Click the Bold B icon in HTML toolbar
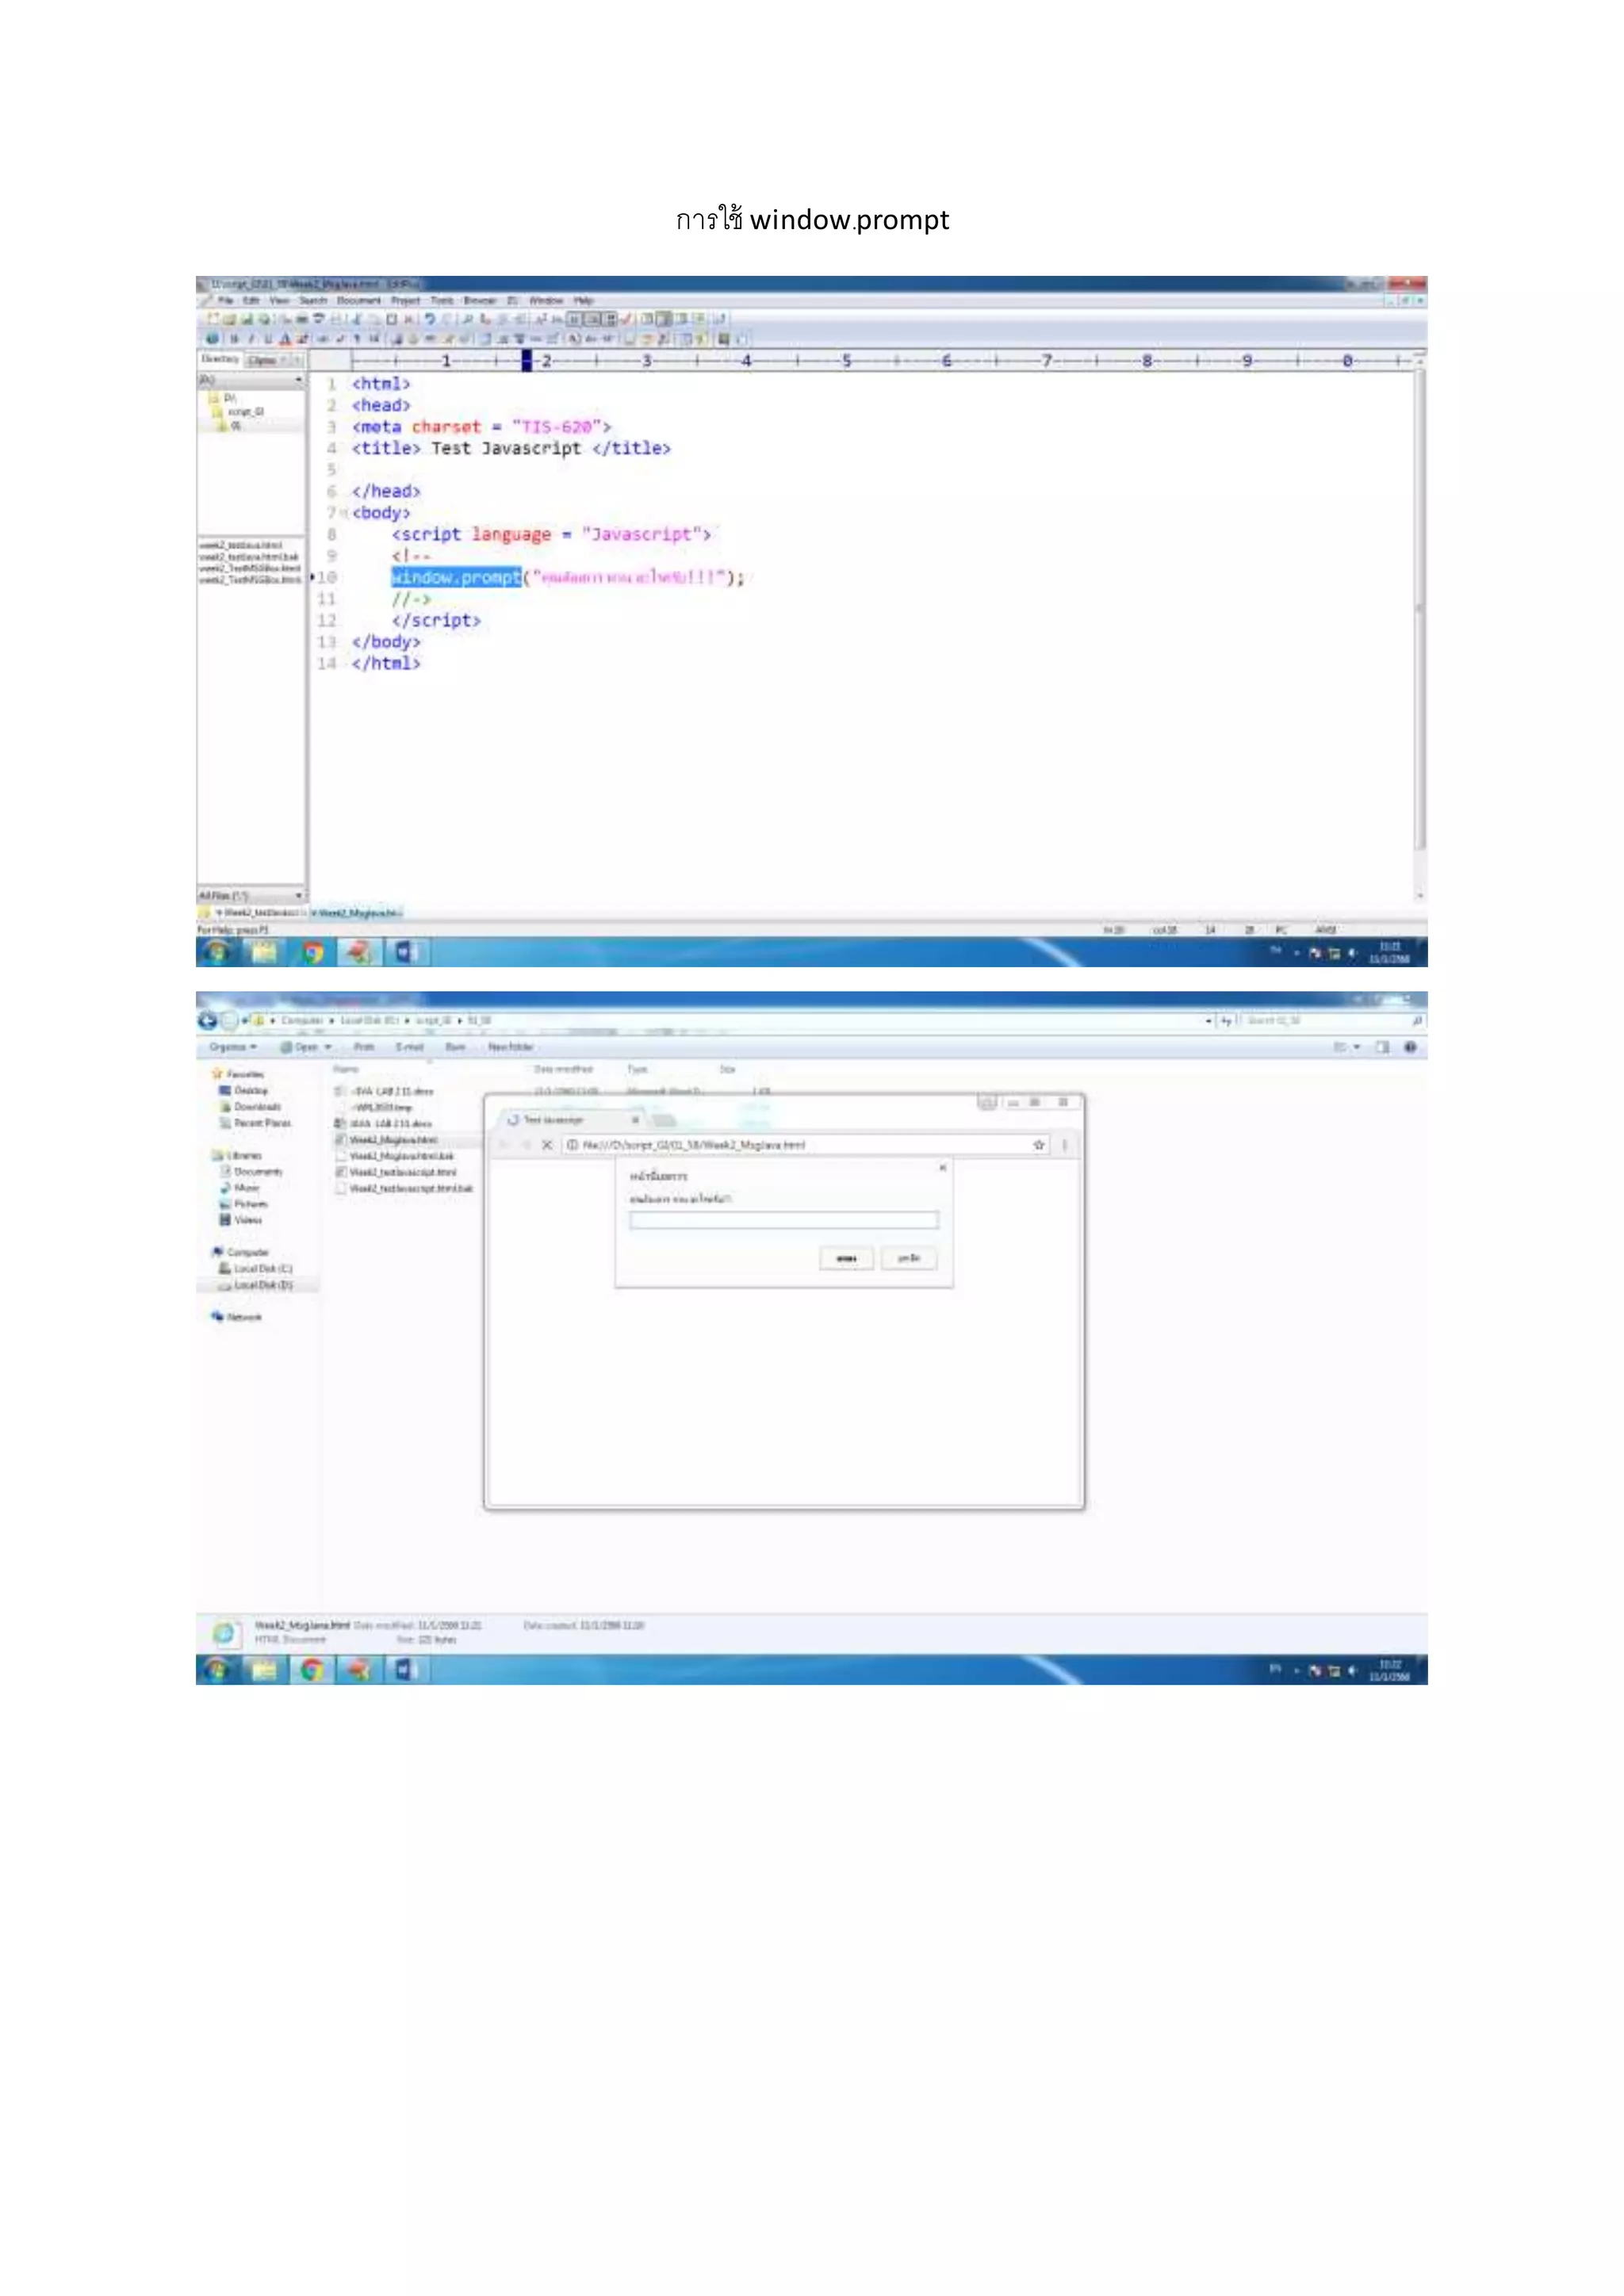The width and height of the screenshot is (1624, 2296). 234,339
